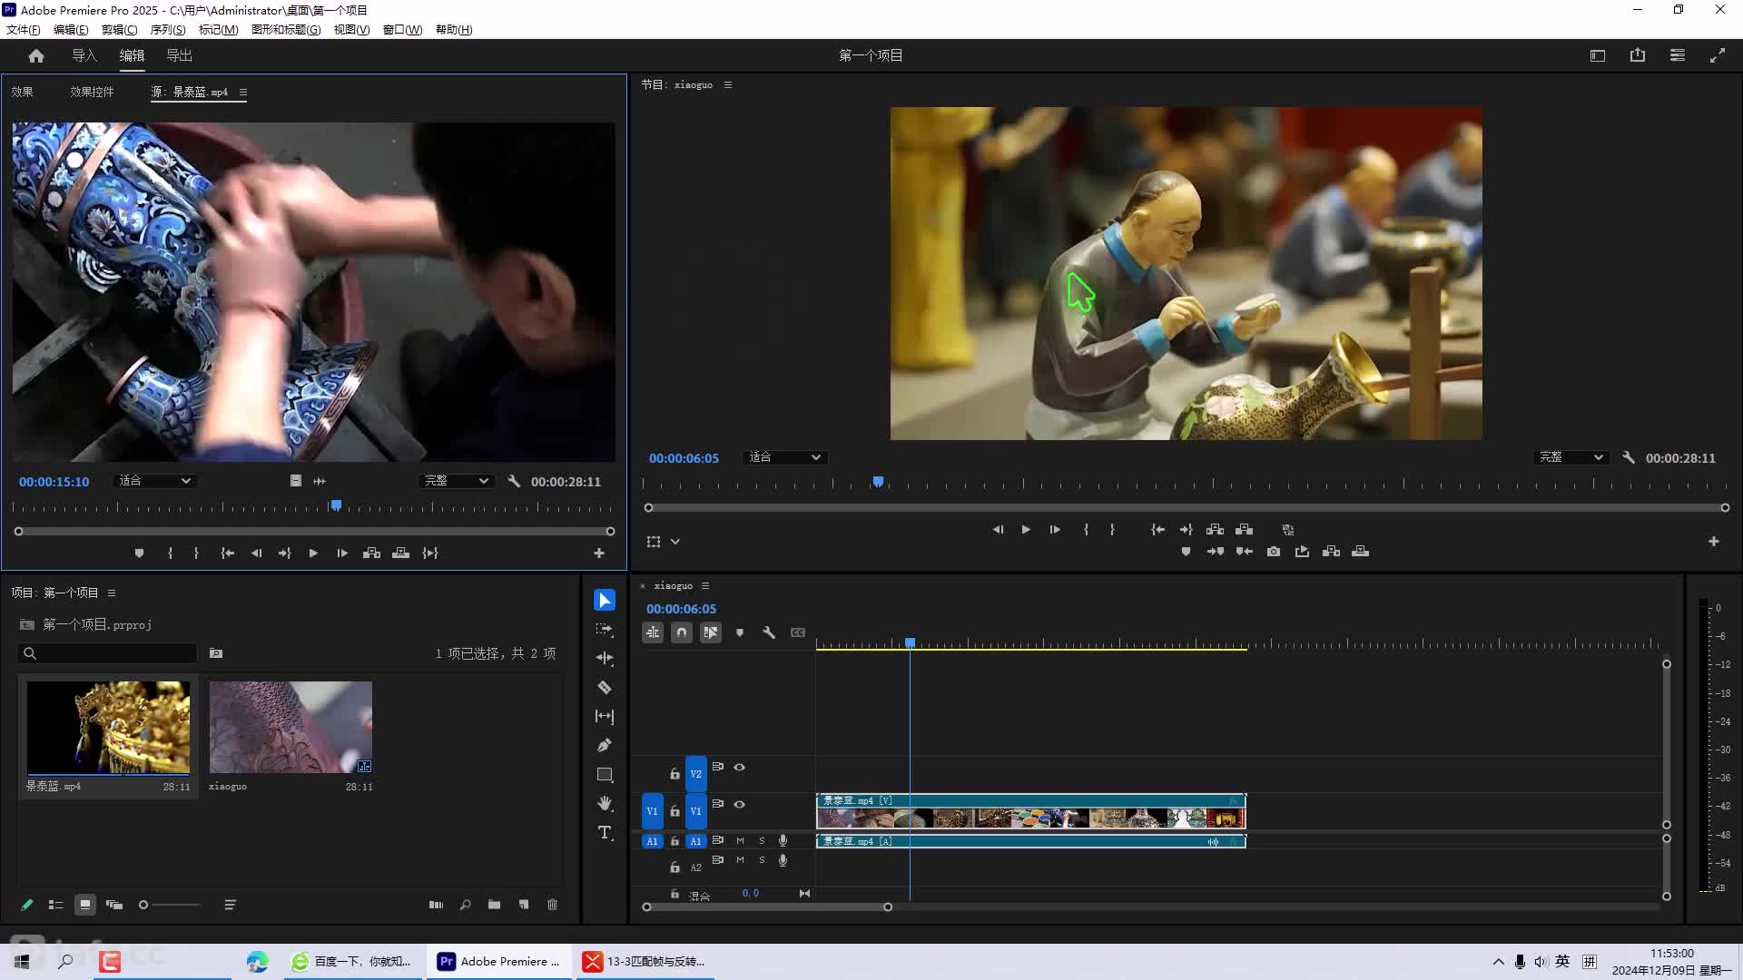Toggle Linked Selection button in timeline
This screenshot has width=1743, height=980.
tap(711, 633)
